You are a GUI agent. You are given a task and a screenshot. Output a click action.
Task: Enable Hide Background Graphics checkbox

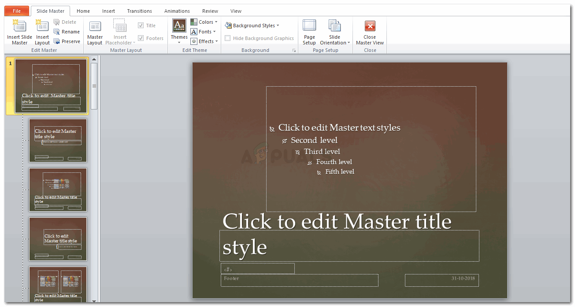(228, 38)
